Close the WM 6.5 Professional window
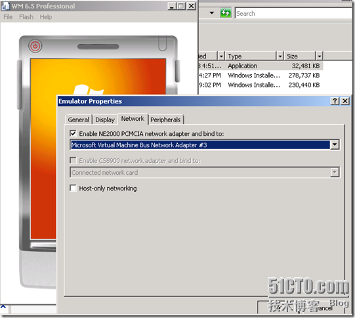 [192, 6]
